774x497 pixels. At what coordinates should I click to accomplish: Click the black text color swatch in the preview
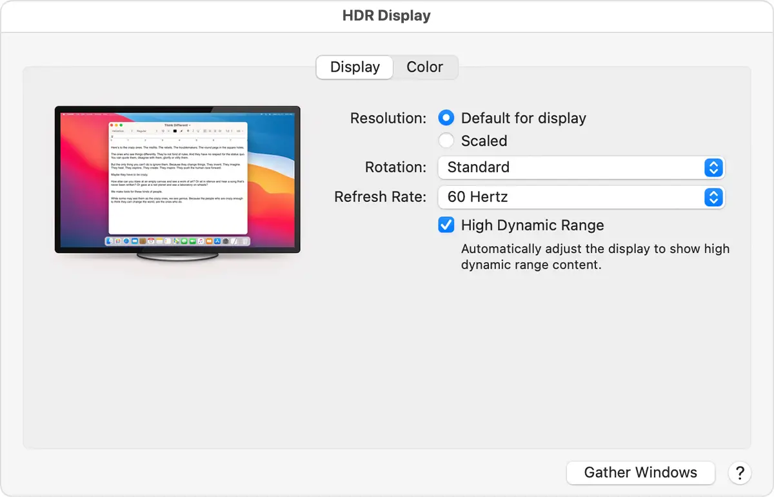(175, 131)
